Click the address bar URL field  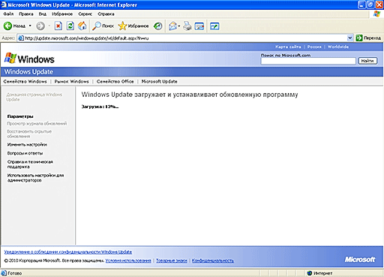coord(185,38)
